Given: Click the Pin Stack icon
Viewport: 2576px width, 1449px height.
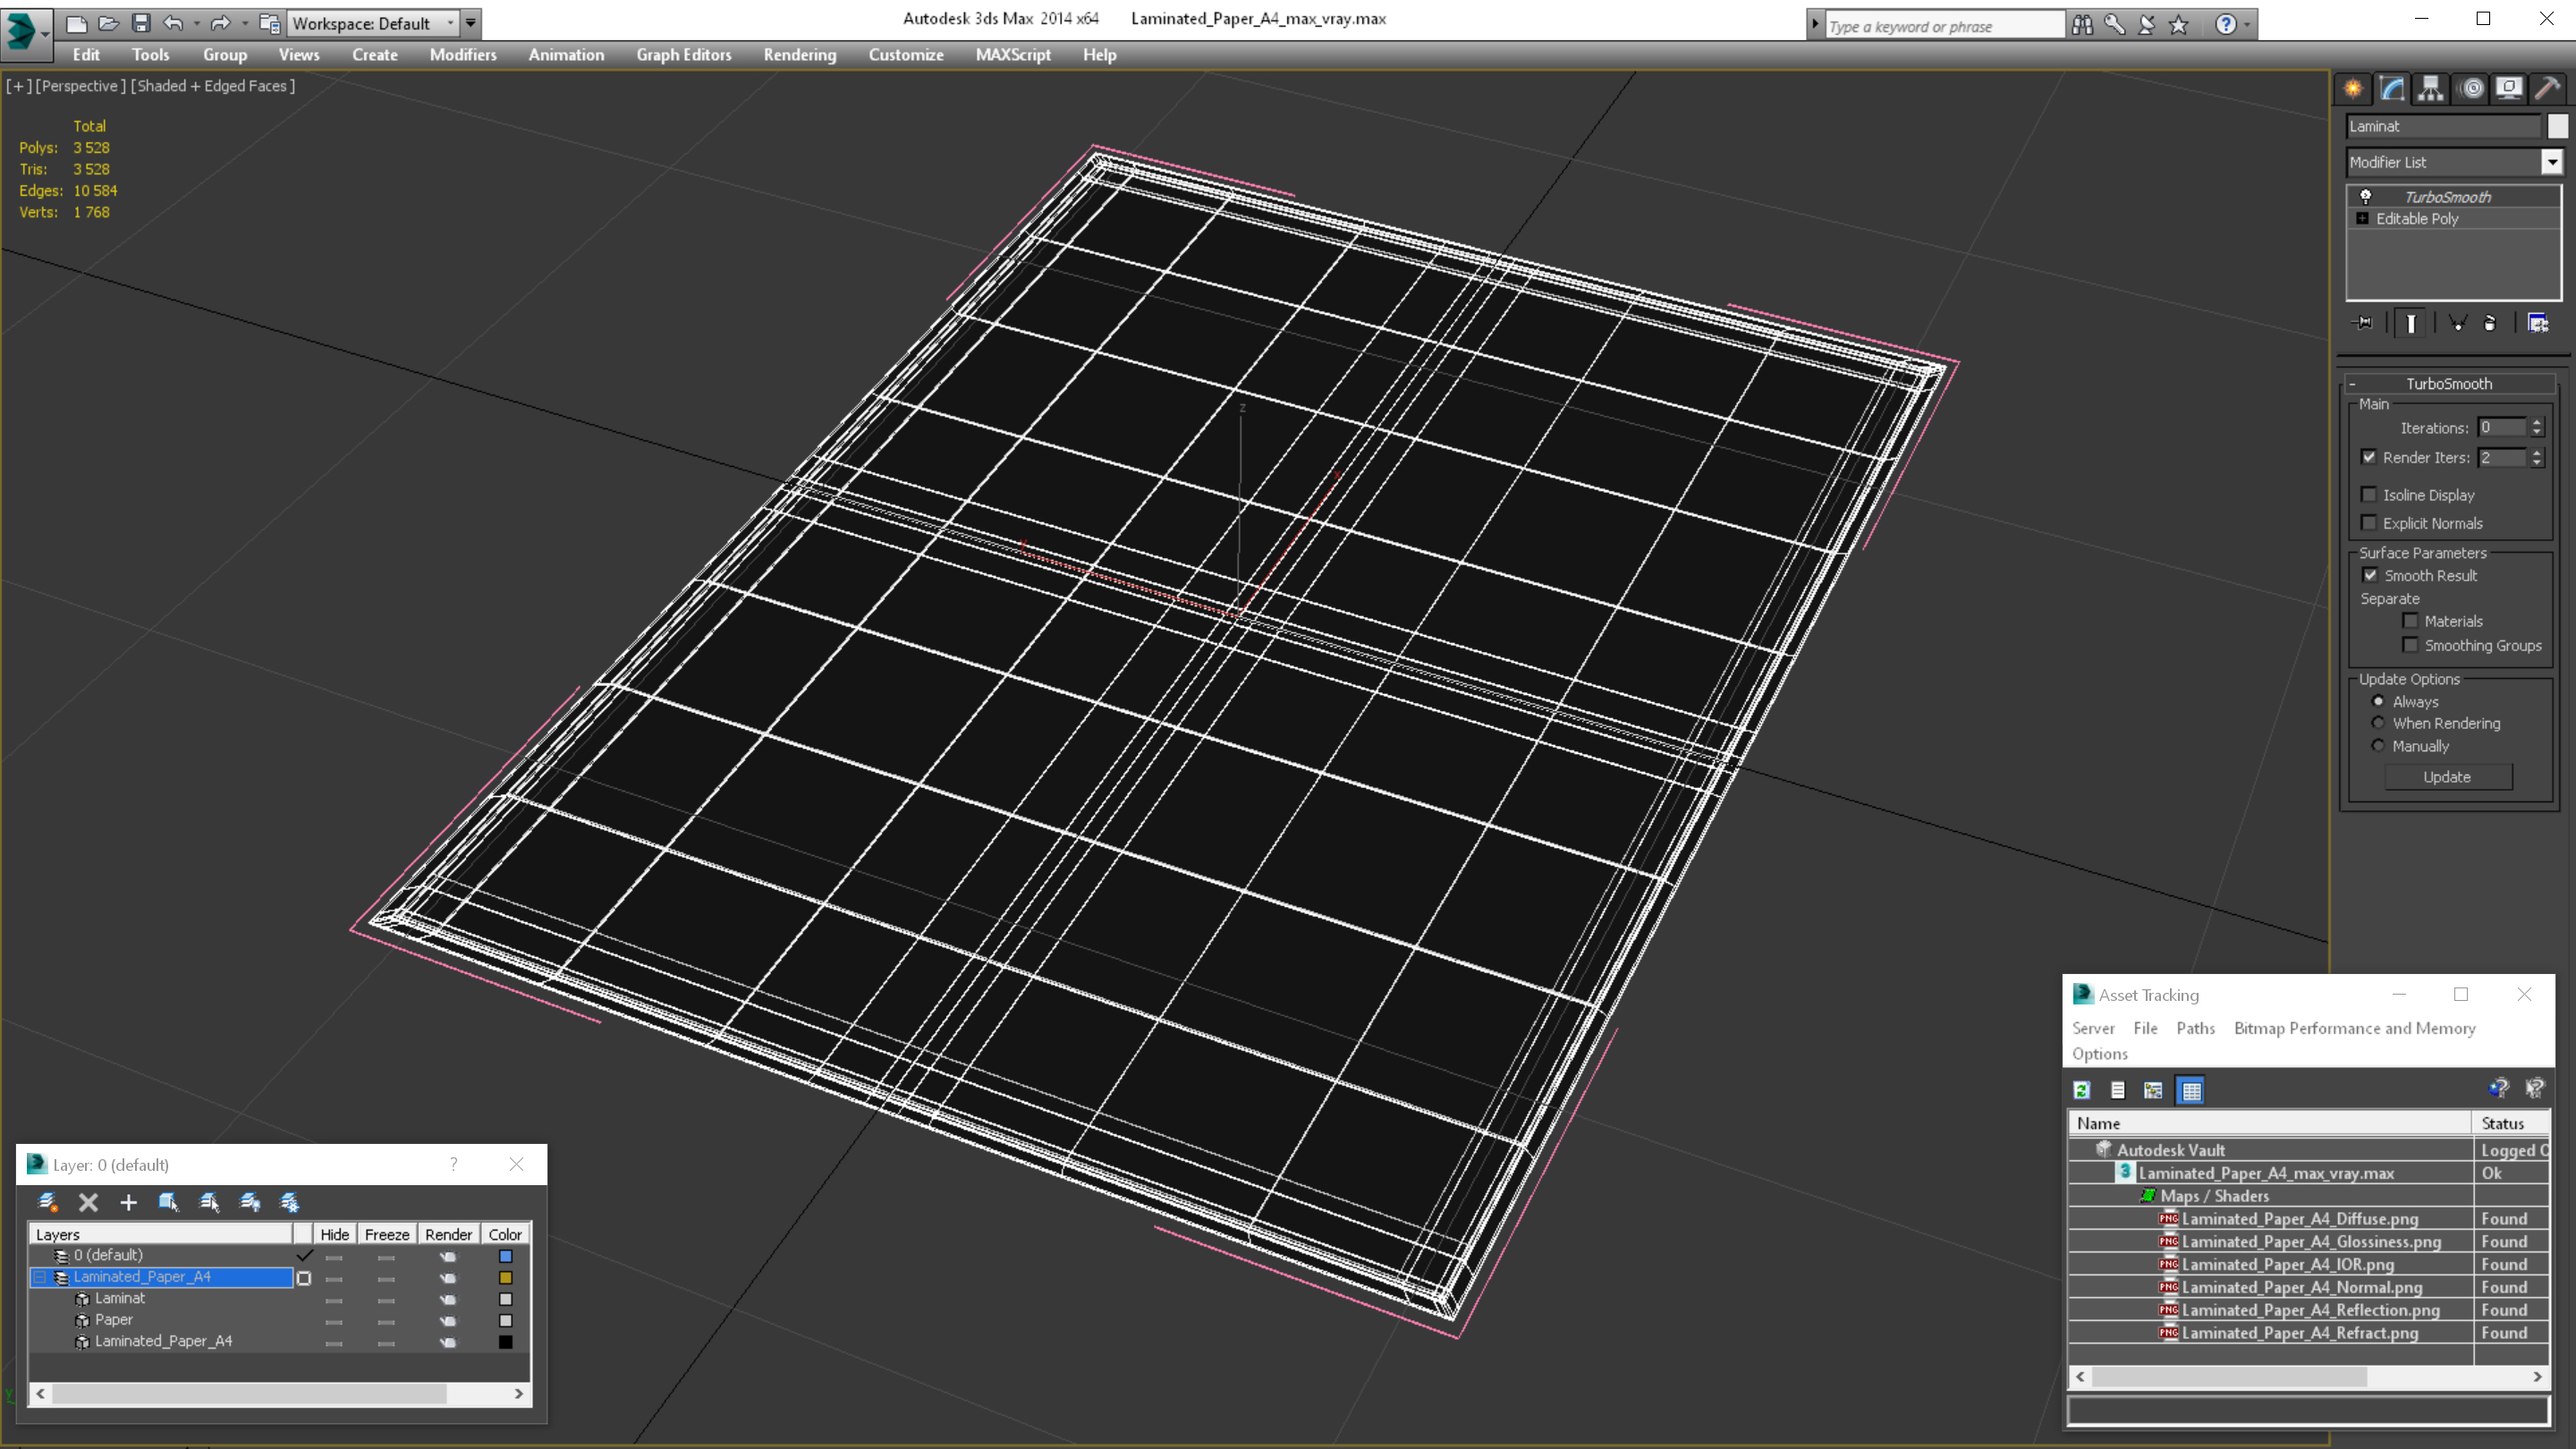Looking at the screenshot, I should coord(2364,323).
